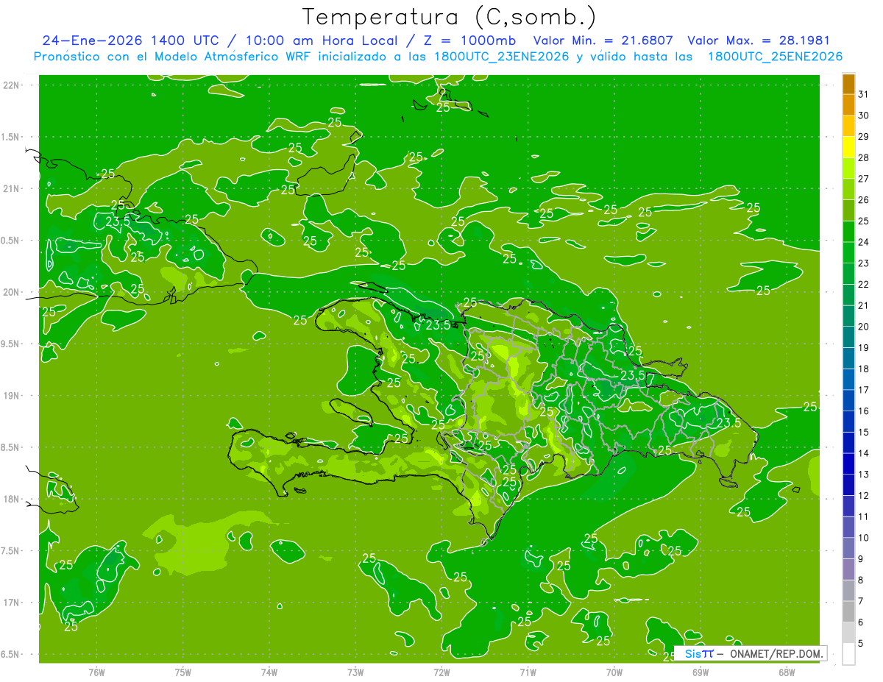The image size is (883, 682).
Task: Click the color bar label "25"
Action: [864, 221]
